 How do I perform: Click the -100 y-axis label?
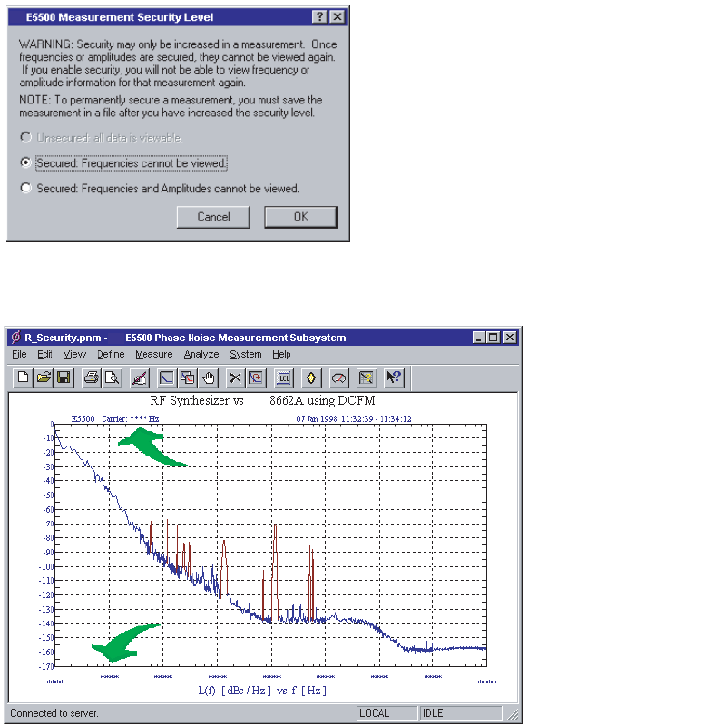tap(46, 566)
